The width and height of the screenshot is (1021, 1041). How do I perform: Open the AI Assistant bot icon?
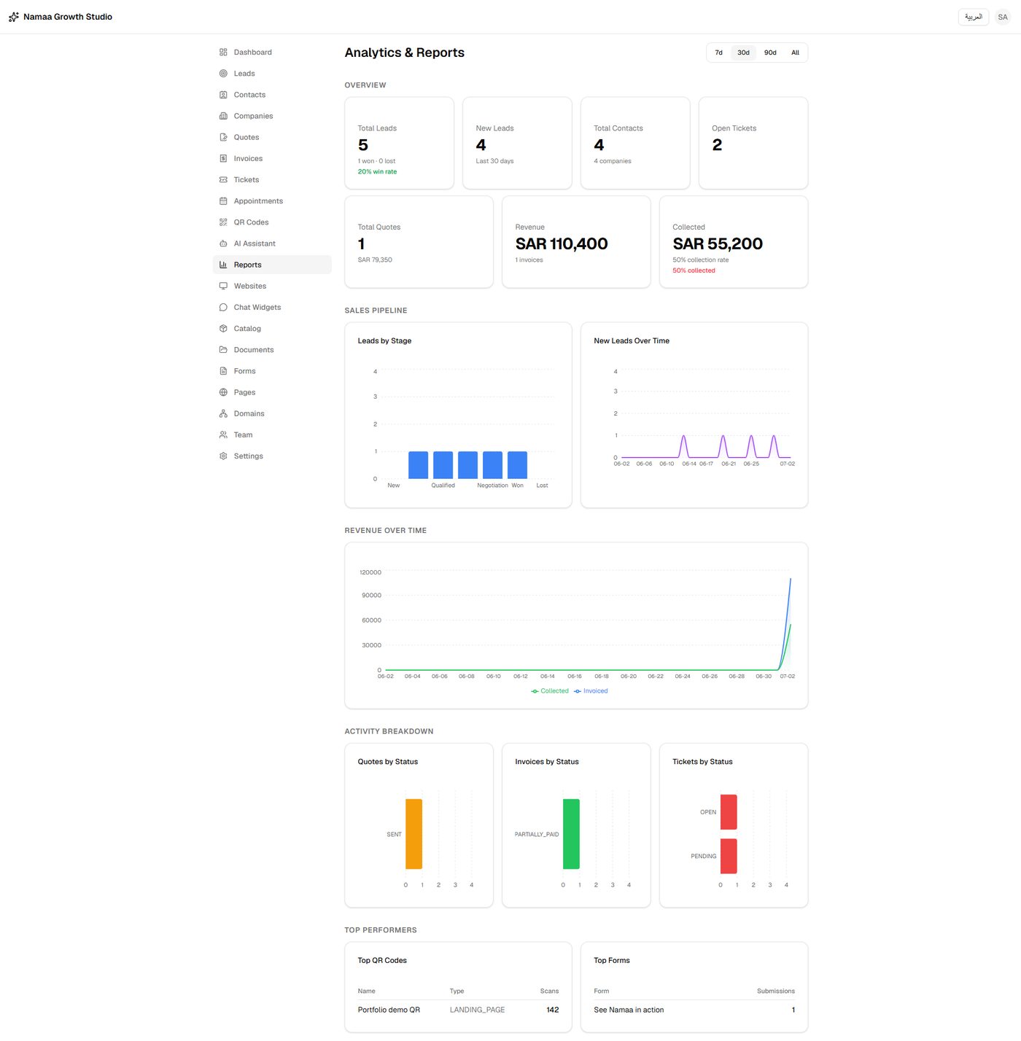(x=223, y=243)
